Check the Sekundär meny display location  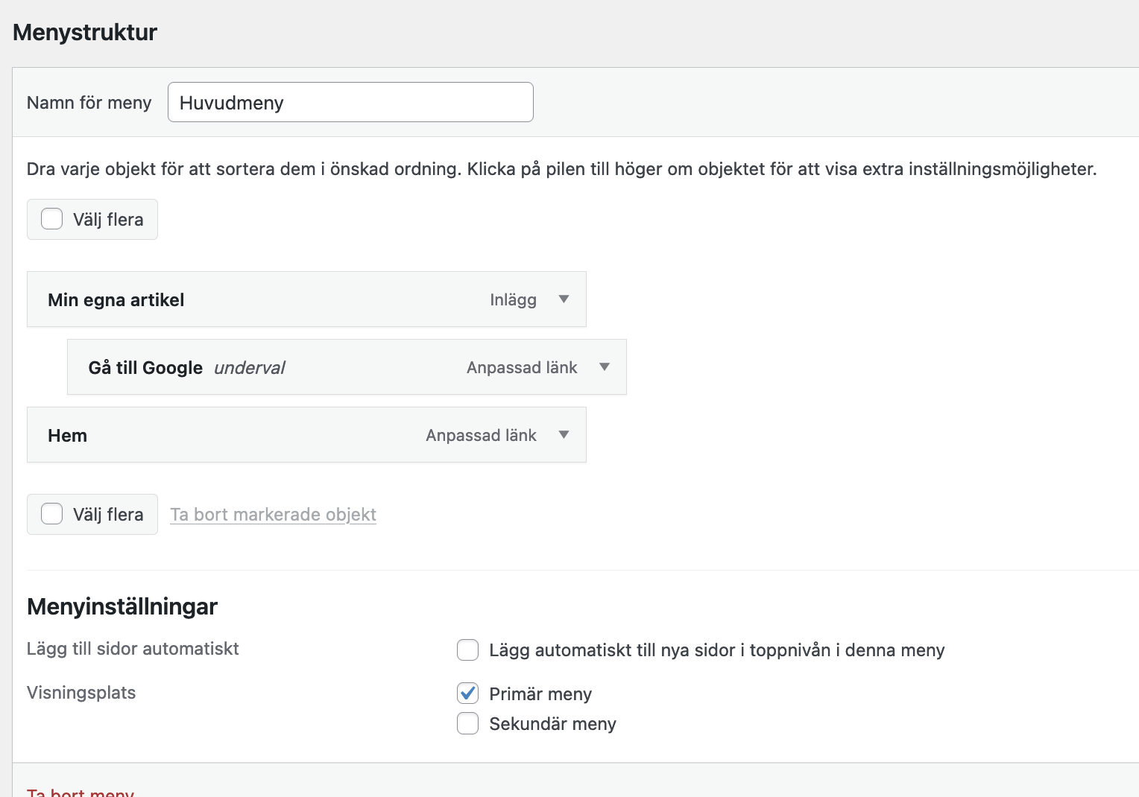467,723
